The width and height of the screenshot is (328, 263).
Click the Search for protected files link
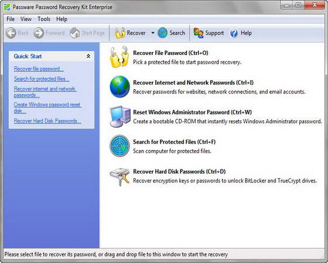(x=42, y=79)
